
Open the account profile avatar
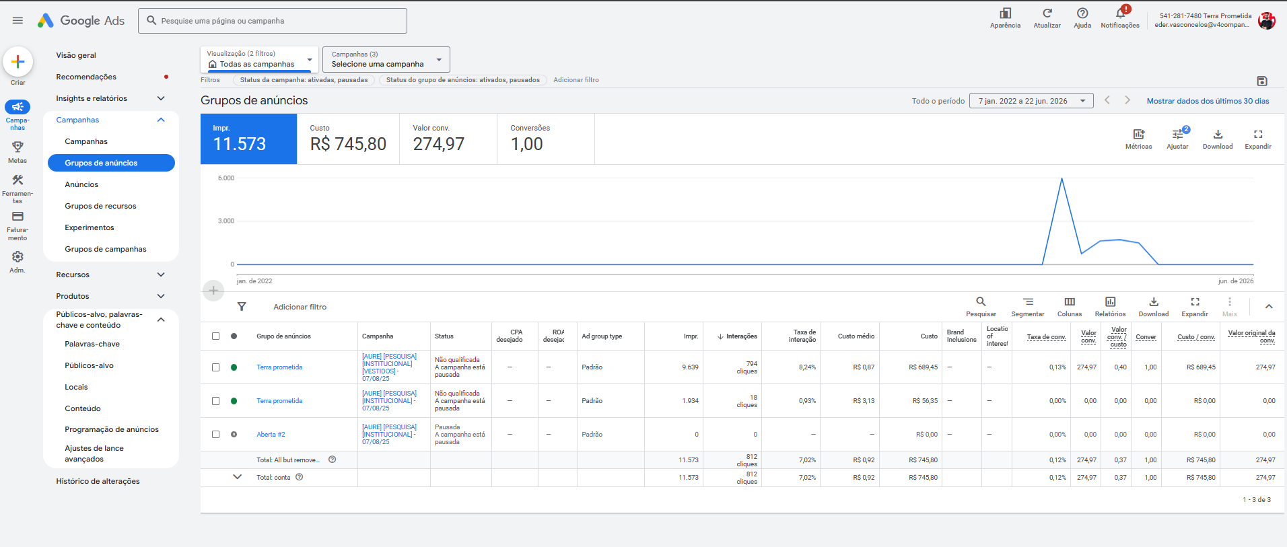click(x=1267, y=21)
